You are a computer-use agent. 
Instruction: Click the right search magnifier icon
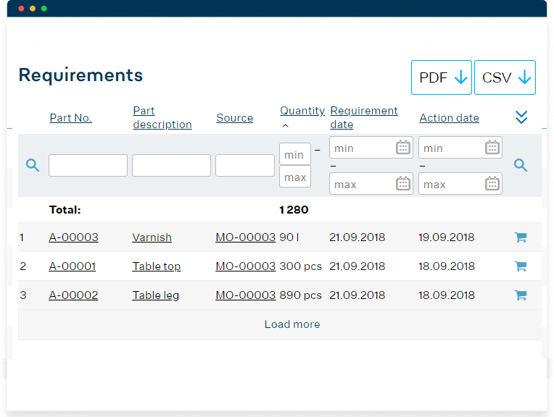[520, 165]
